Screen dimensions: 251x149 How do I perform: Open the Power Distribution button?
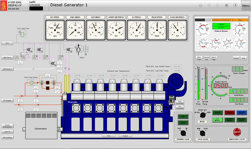[7, 126]
